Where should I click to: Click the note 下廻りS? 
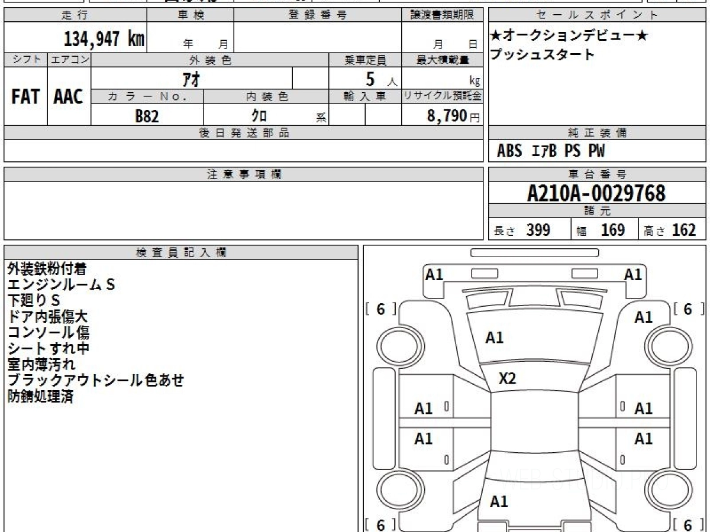(x=34, y=301)
